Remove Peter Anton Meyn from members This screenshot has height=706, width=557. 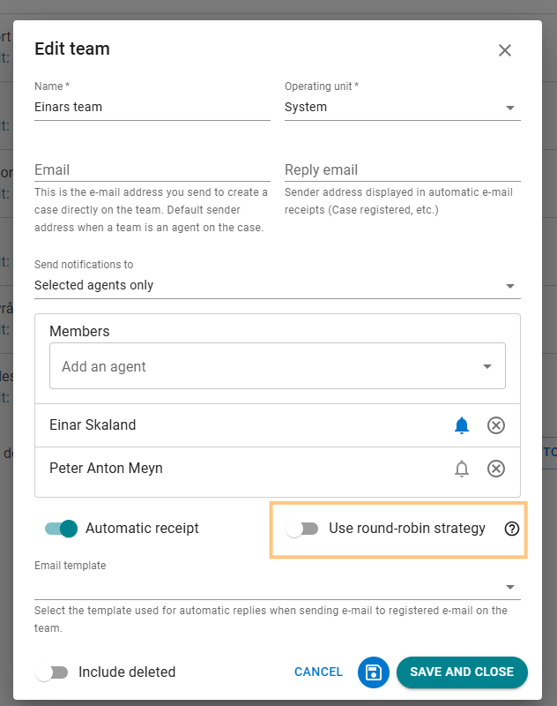tap(496, 469)
